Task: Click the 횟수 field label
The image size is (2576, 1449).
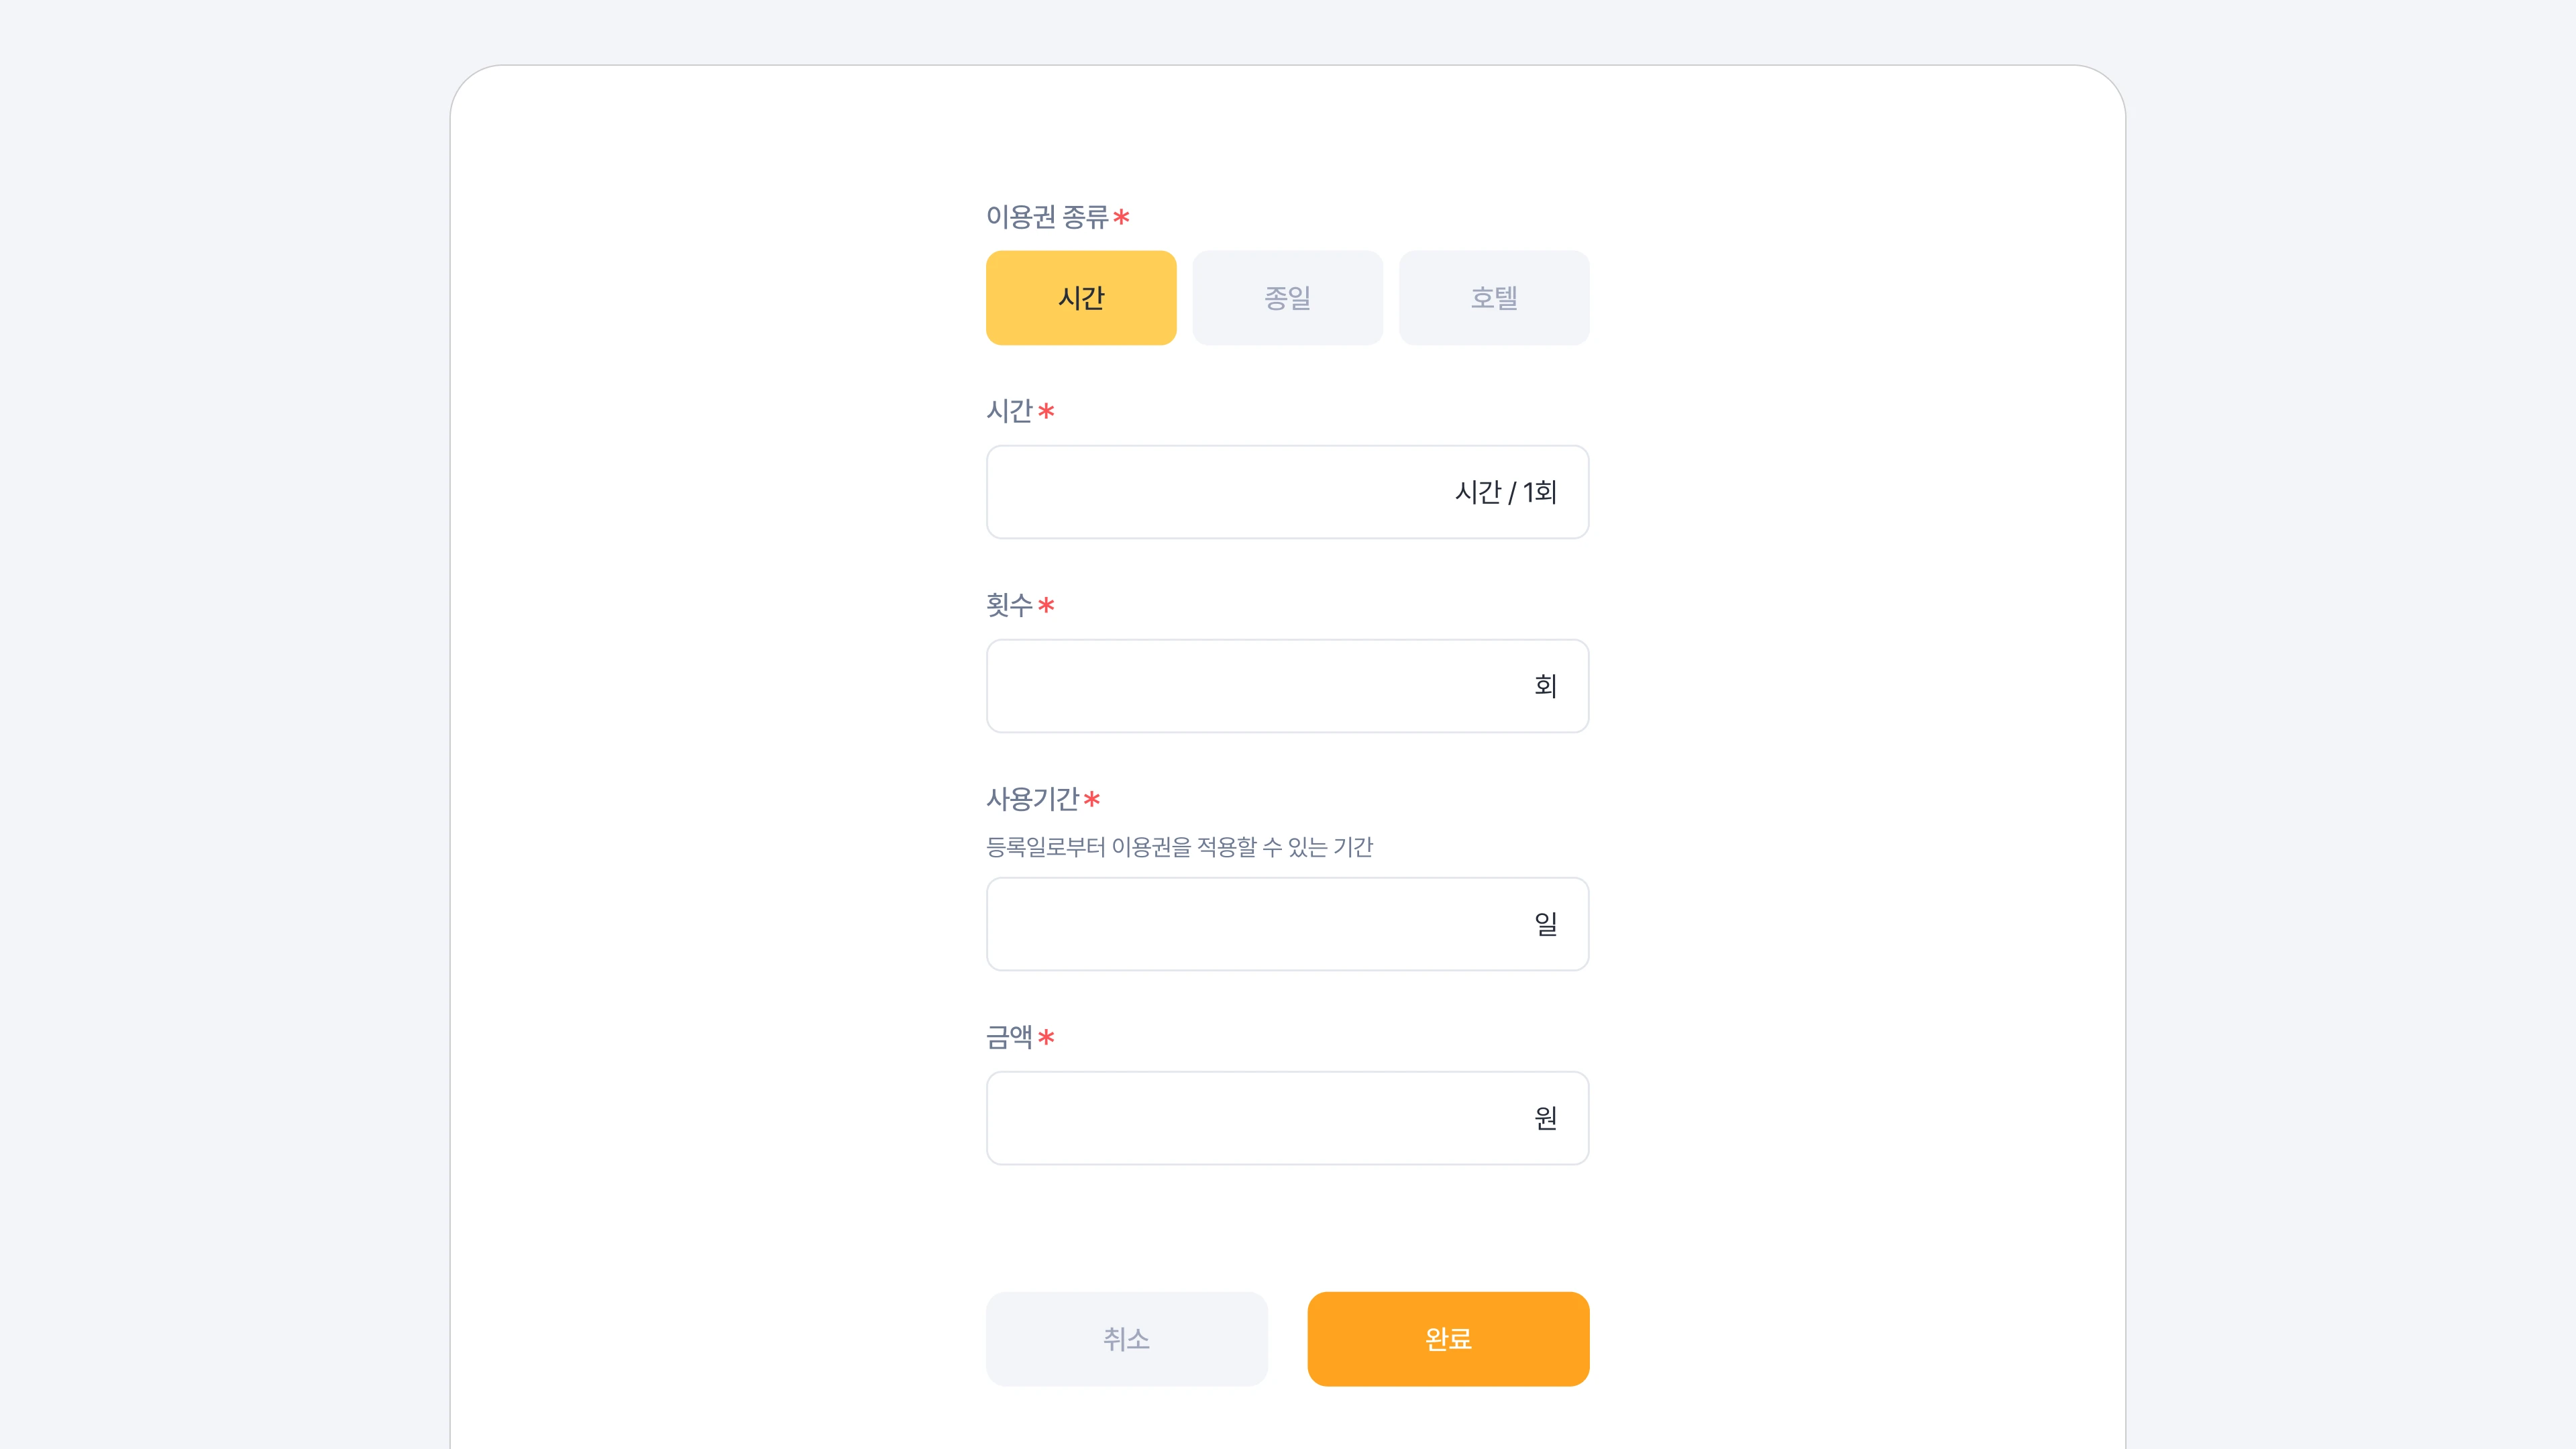Action: tap(1009, 605)
